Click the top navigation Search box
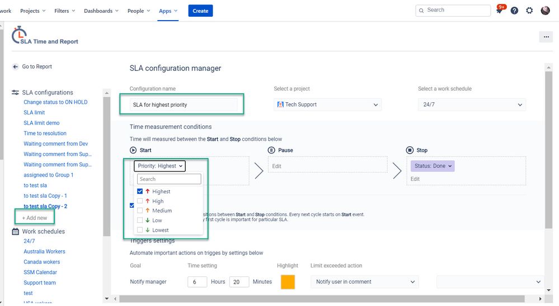559x306 pixels. click(x=453, y=10)
